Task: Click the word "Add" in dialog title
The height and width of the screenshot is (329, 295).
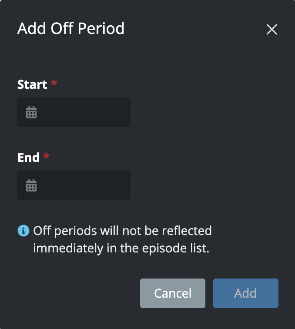Action: pyautogui.click(x=31, y=29)
